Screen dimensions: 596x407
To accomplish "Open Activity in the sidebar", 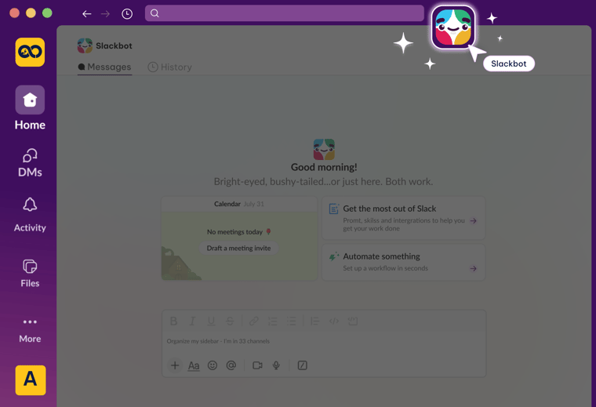I will coord(30,215).
